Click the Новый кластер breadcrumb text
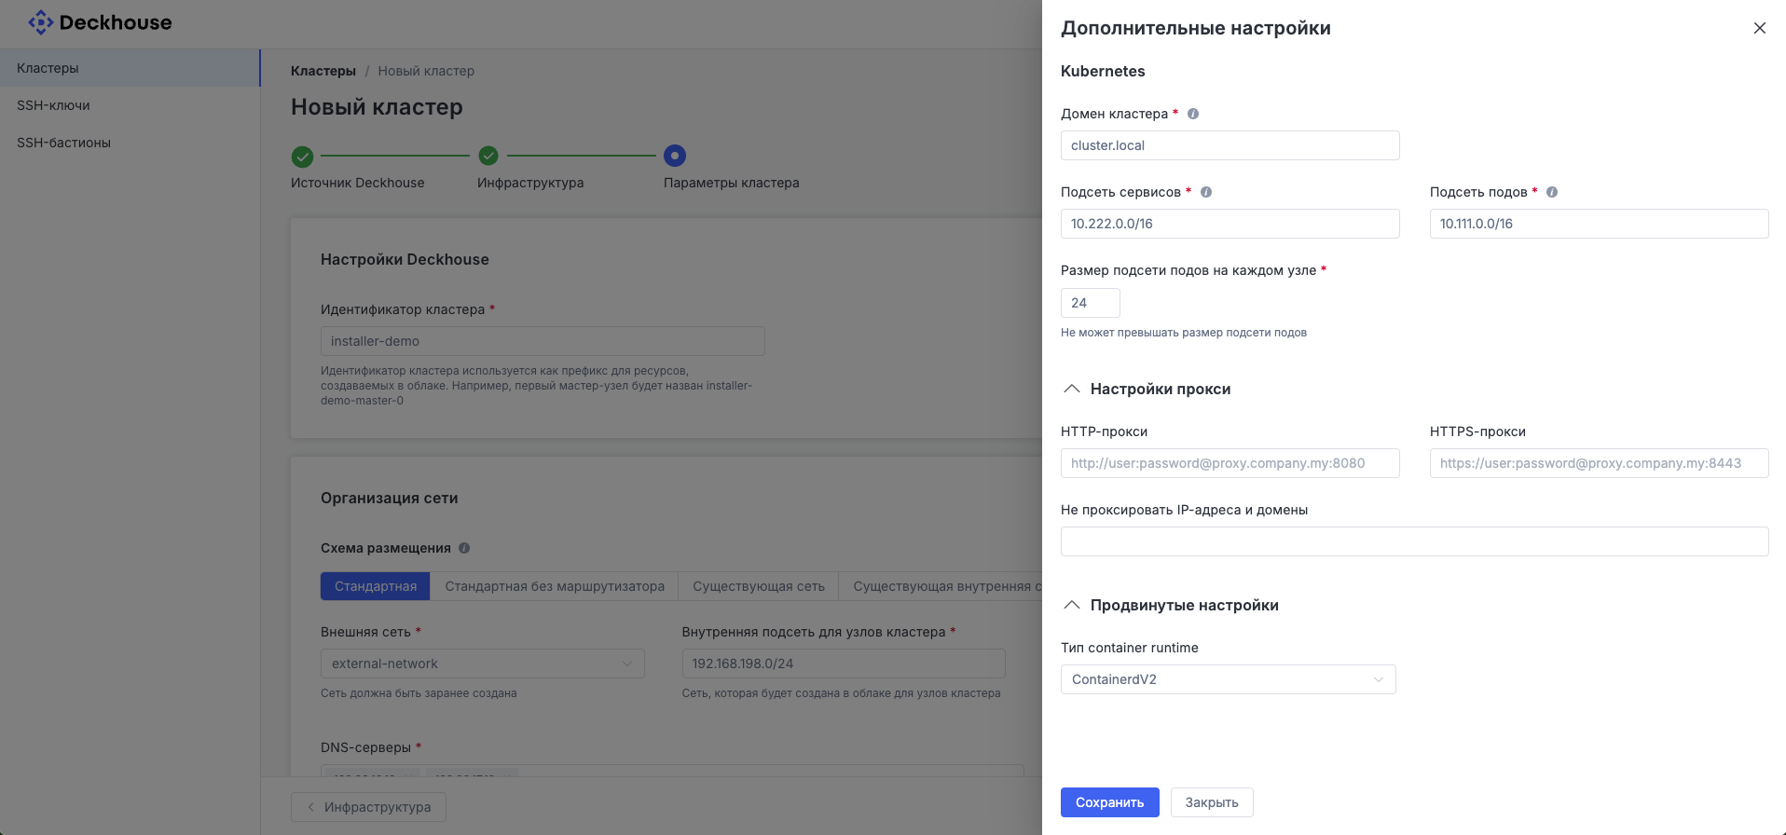Viewport: 1786px width, 835px height. [426, 71]
